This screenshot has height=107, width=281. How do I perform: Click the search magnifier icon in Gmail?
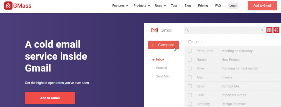187,30
